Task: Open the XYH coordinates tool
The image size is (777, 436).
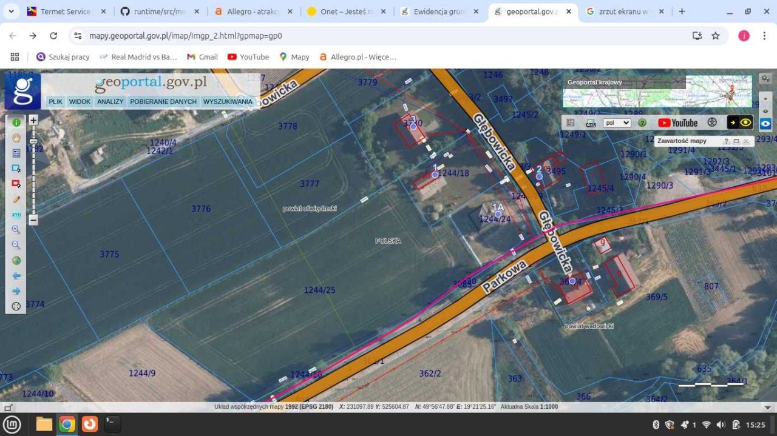Action: click(16, 215)
